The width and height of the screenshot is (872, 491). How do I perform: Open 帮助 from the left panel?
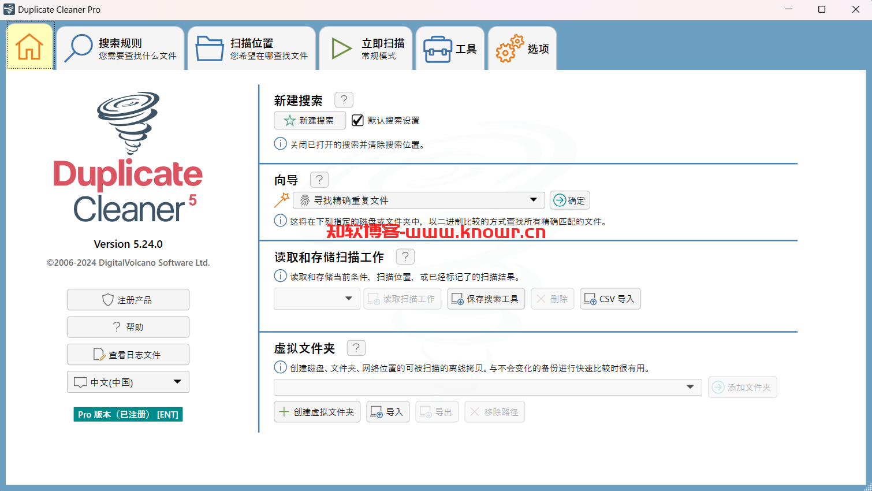point(128,327)
